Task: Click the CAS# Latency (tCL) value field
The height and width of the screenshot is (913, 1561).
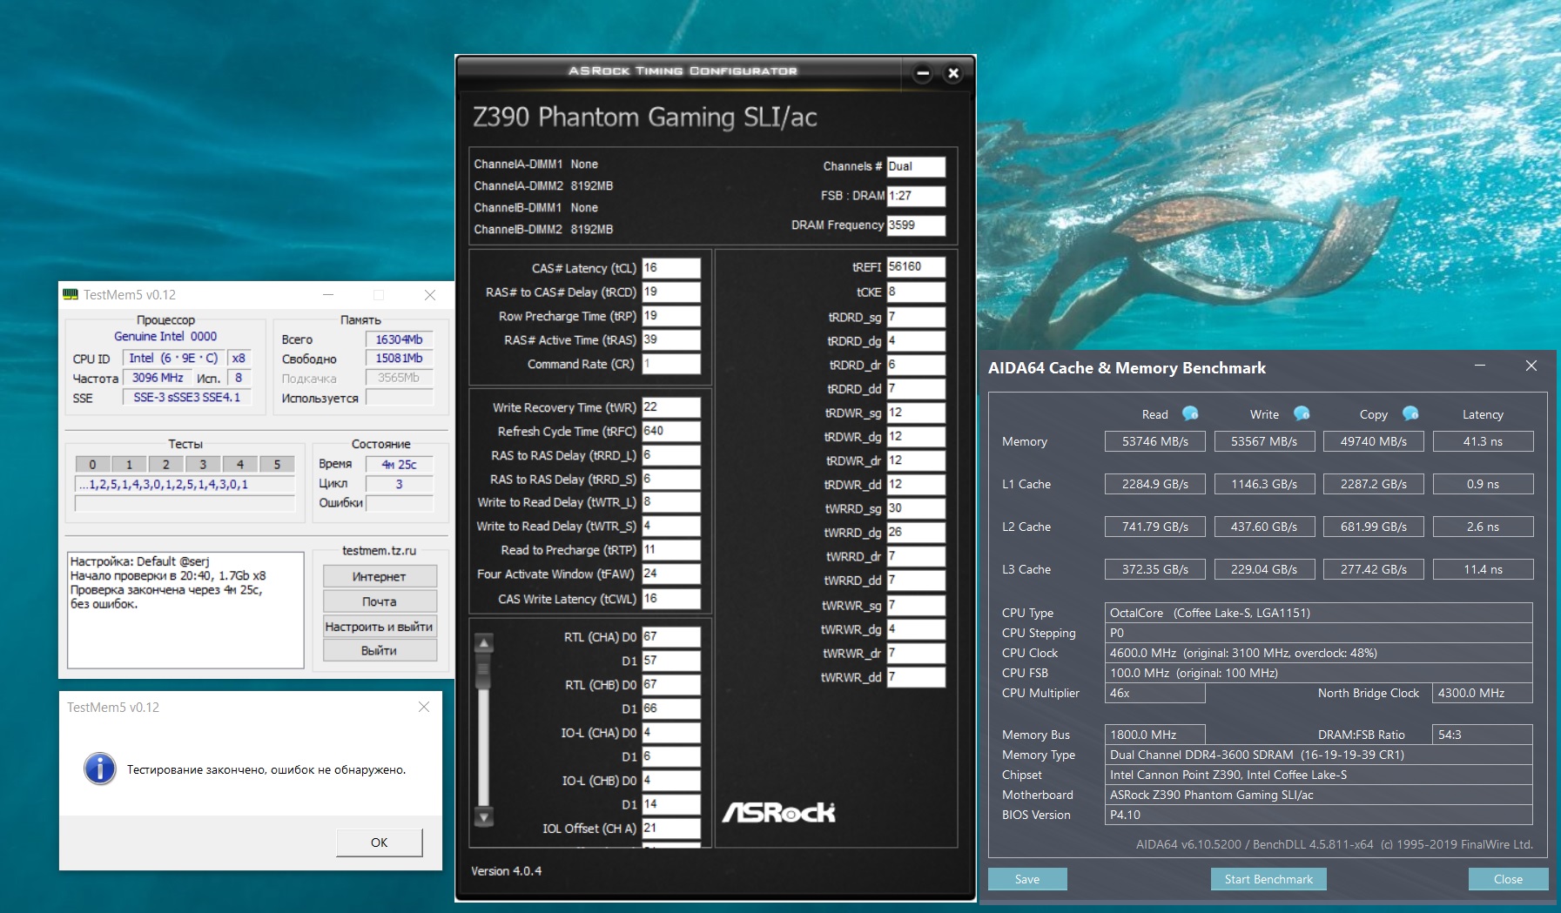Action: pos(671,268)
